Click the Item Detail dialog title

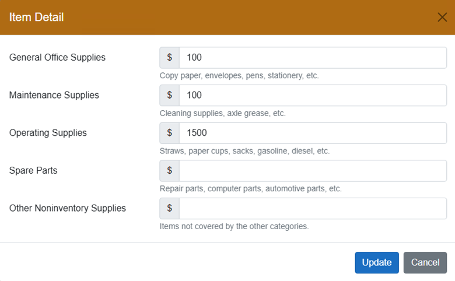(36, 17)
